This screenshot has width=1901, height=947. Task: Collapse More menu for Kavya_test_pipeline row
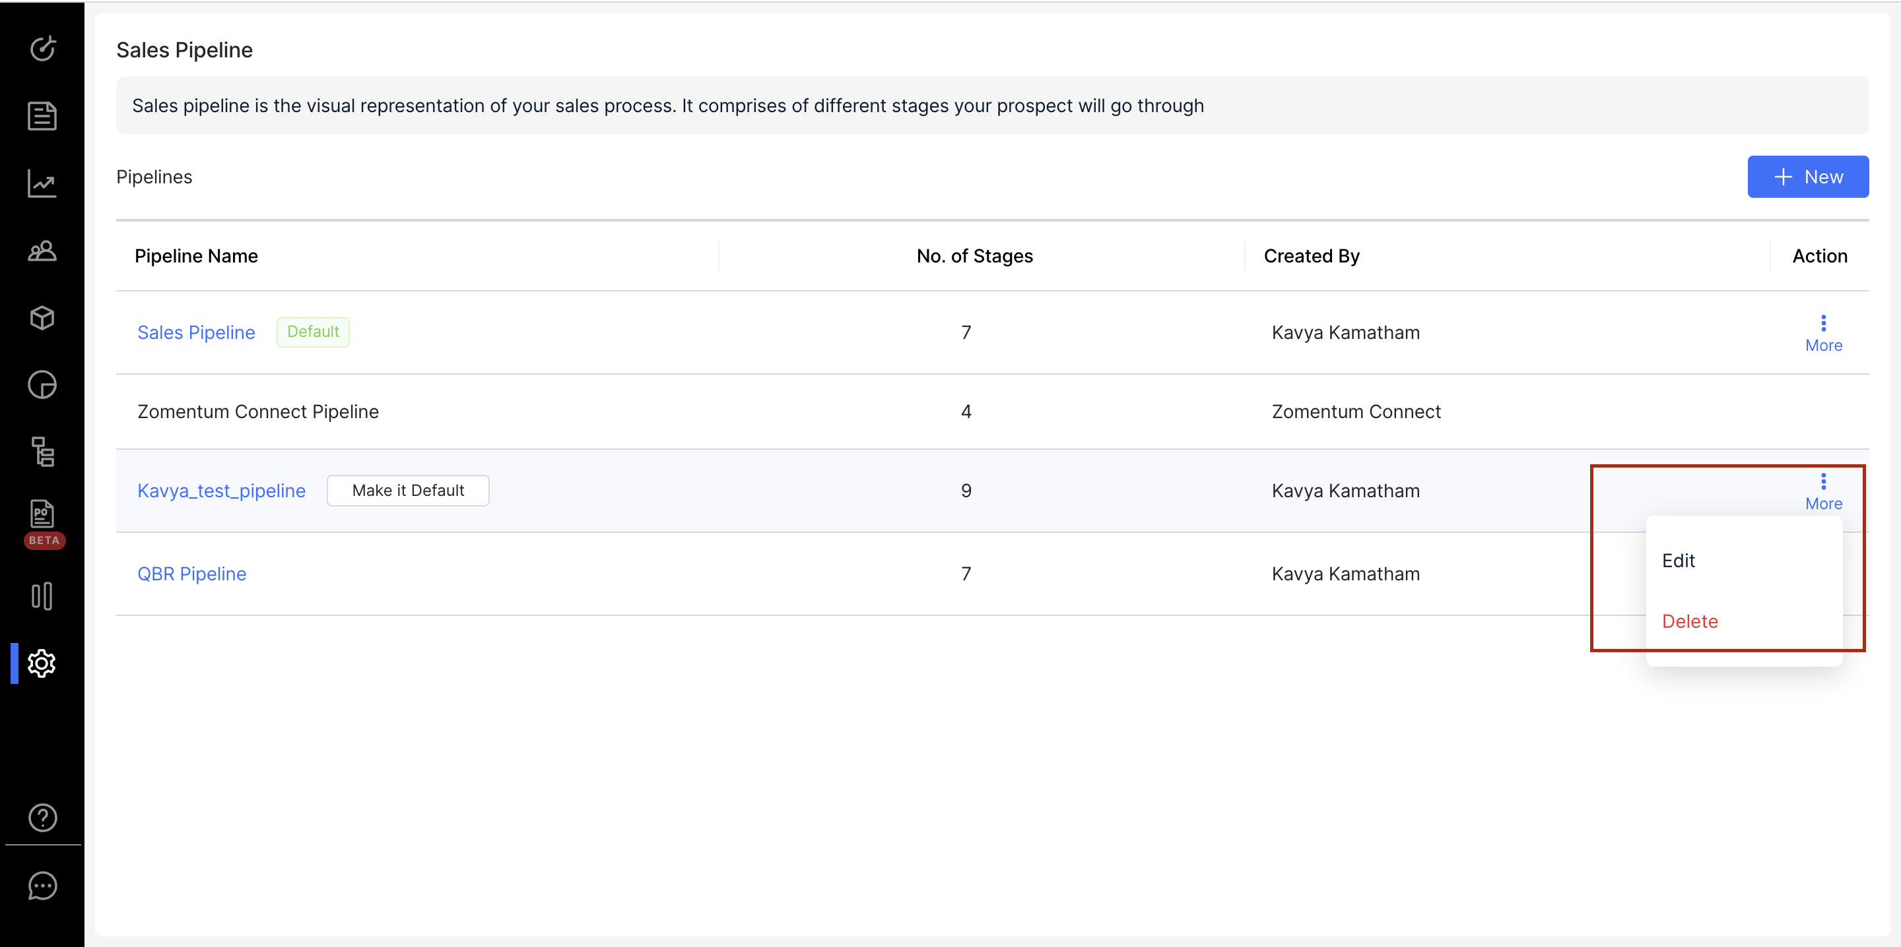click(x=1822, y=492)
